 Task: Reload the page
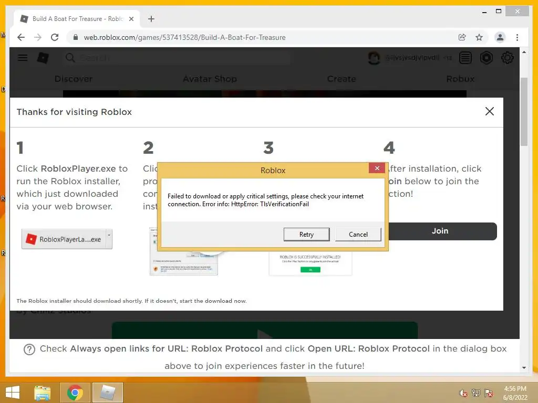(55, 37)
